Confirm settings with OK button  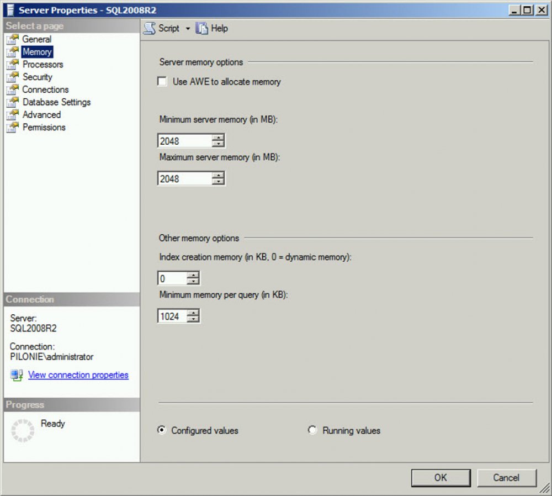click(x=440, y=477)
